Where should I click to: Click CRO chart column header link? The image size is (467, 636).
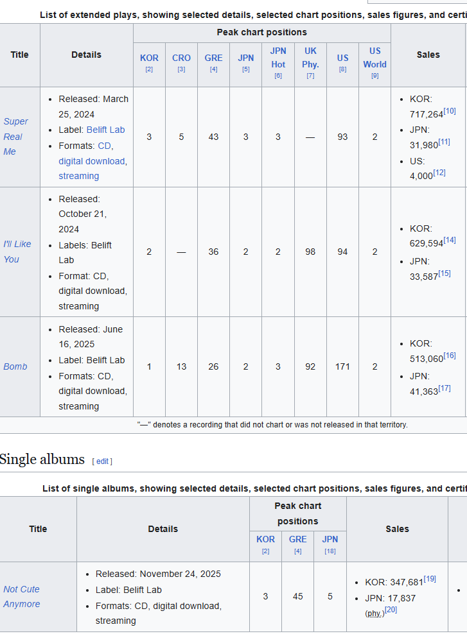pyautogui.click(x=181, y=58)
